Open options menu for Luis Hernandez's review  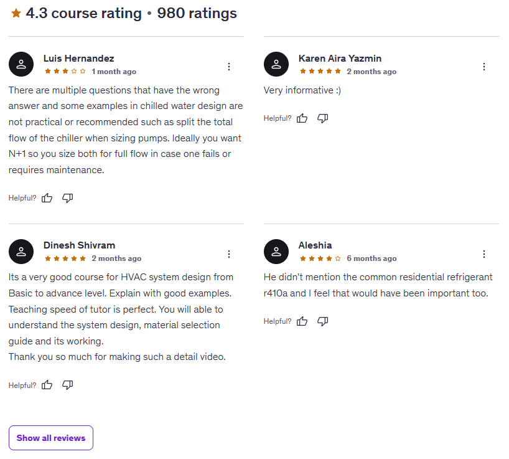tap(229, 67)
